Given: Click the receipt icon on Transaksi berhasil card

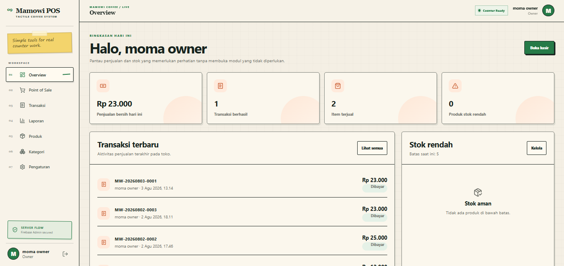Looking at the screenshot, I should (221, 86).
